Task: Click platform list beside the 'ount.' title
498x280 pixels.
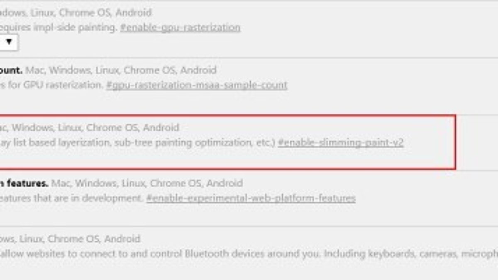Action: click(x=121, y=70)
